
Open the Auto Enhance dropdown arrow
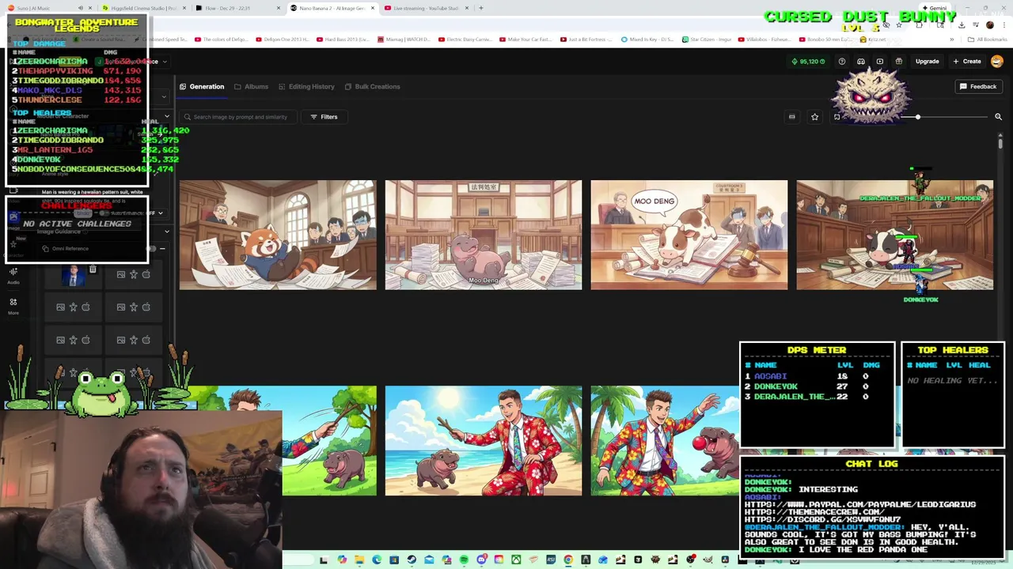(x=161, y=213)
